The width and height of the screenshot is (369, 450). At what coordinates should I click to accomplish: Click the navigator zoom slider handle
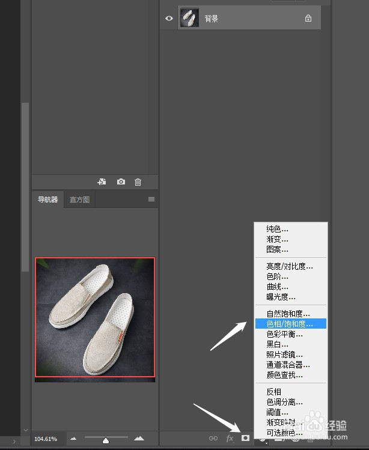[106, 440]
